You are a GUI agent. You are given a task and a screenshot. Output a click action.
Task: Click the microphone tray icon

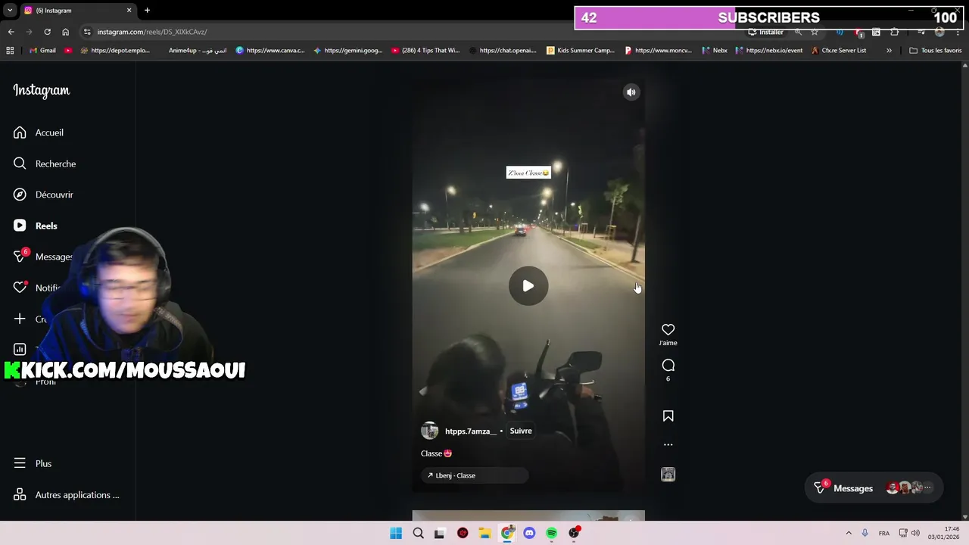point(865,533)
